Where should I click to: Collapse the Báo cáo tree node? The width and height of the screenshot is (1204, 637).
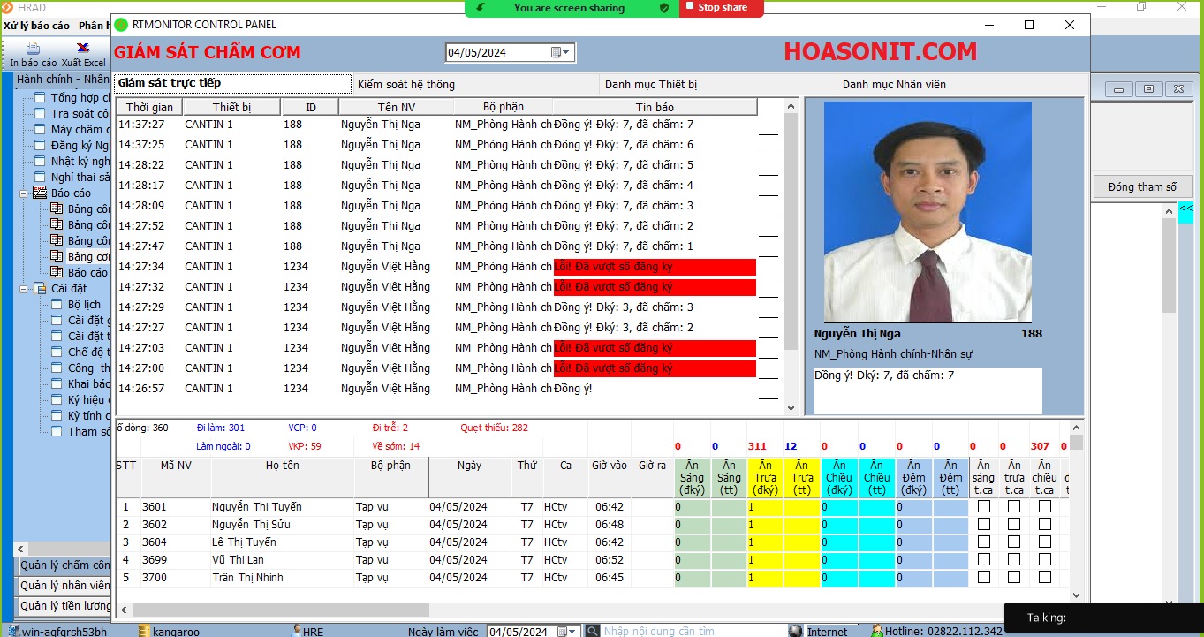point(23,193)
